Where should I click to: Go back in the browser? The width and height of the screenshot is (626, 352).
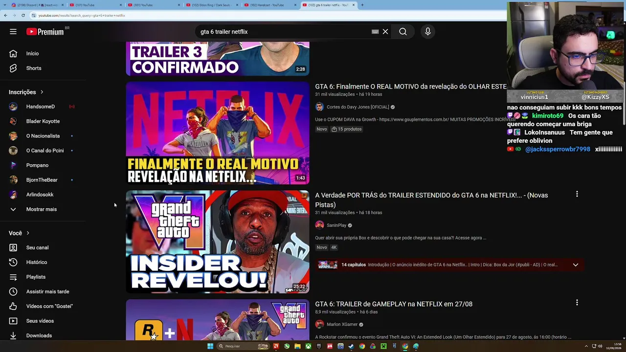pyautogui.click(x=5, y=15)
